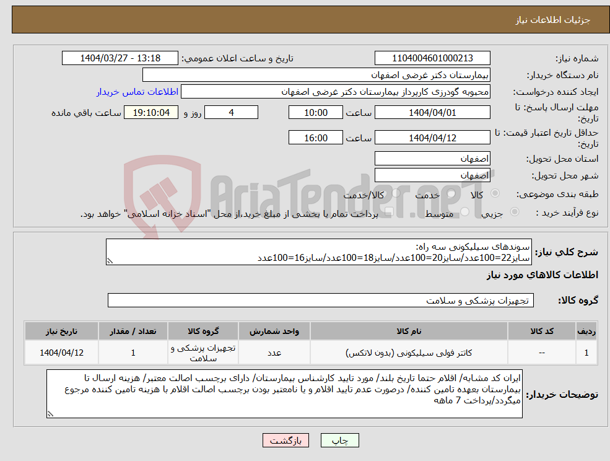The height and width of the screenshot is (461, 610).
Task: Click remaining time field 19:10:04
Action: (151, 113)
